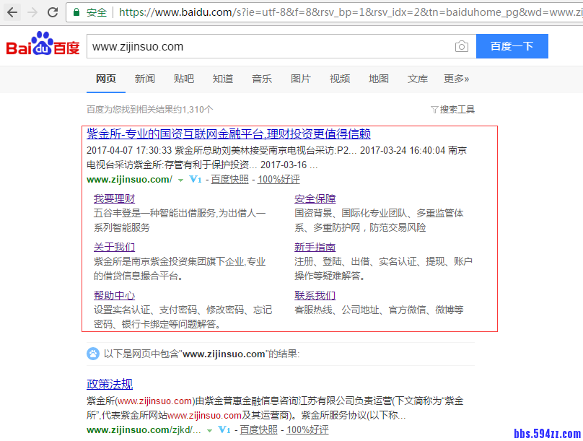Open the 搜索工具 search tools panel
Image resolution: width=583 pixels, height=441 pixels.
457,108
